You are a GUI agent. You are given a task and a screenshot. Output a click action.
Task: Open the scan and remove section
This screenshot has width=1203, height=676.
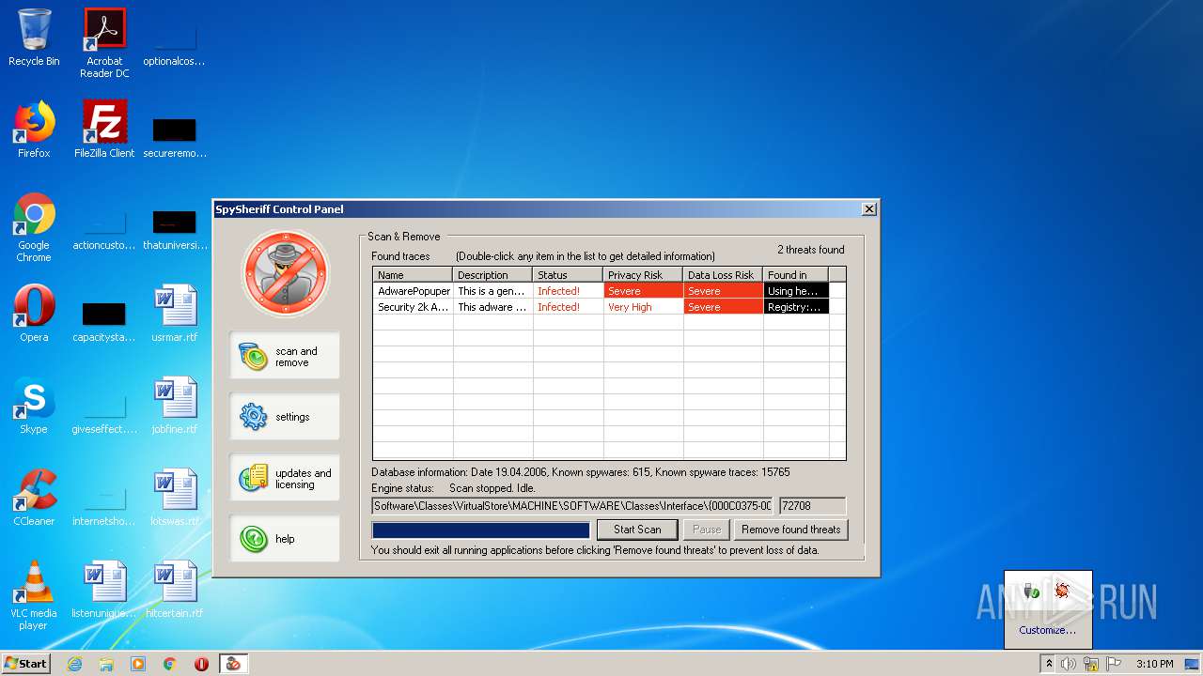[285, 356]
